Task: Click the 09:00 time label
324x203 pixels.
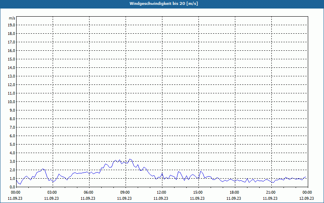Action: (126, 192)
